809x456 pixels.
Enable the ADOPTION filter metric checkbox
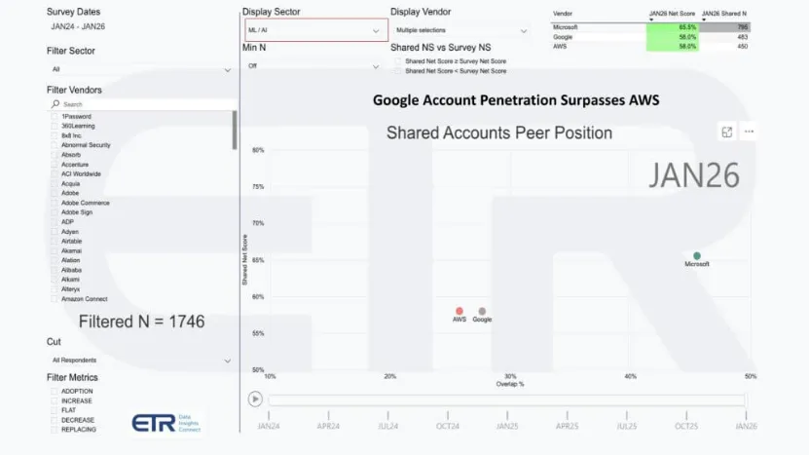[55, 391]
